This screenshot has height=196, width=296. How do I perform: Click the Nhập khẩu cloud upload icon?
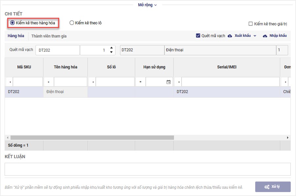[x=265, y=36]
